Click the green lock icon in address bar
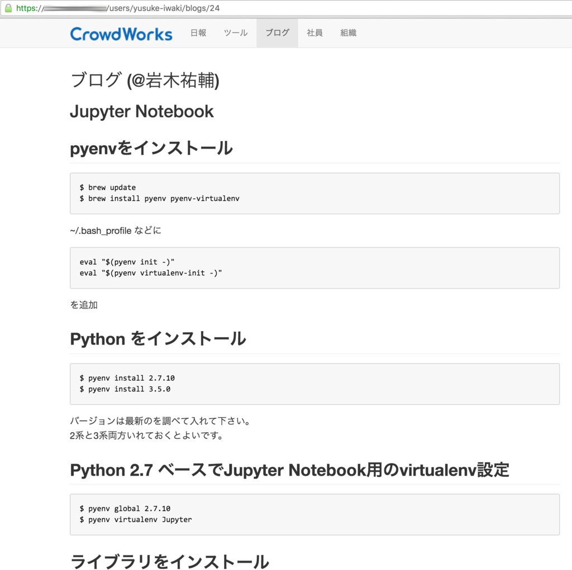Viewport: 572px width, 570px height. [x=8, y=8]
